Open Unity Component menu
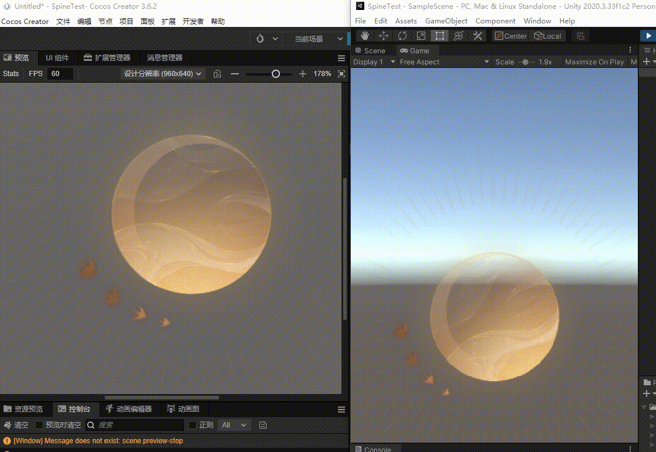 click(x=496, y=21)
